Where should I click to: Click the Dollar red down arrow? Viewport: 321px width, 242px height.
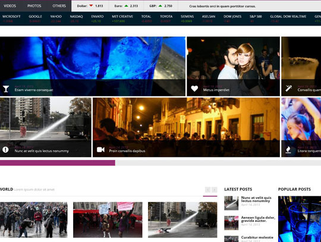click(91, 6)
